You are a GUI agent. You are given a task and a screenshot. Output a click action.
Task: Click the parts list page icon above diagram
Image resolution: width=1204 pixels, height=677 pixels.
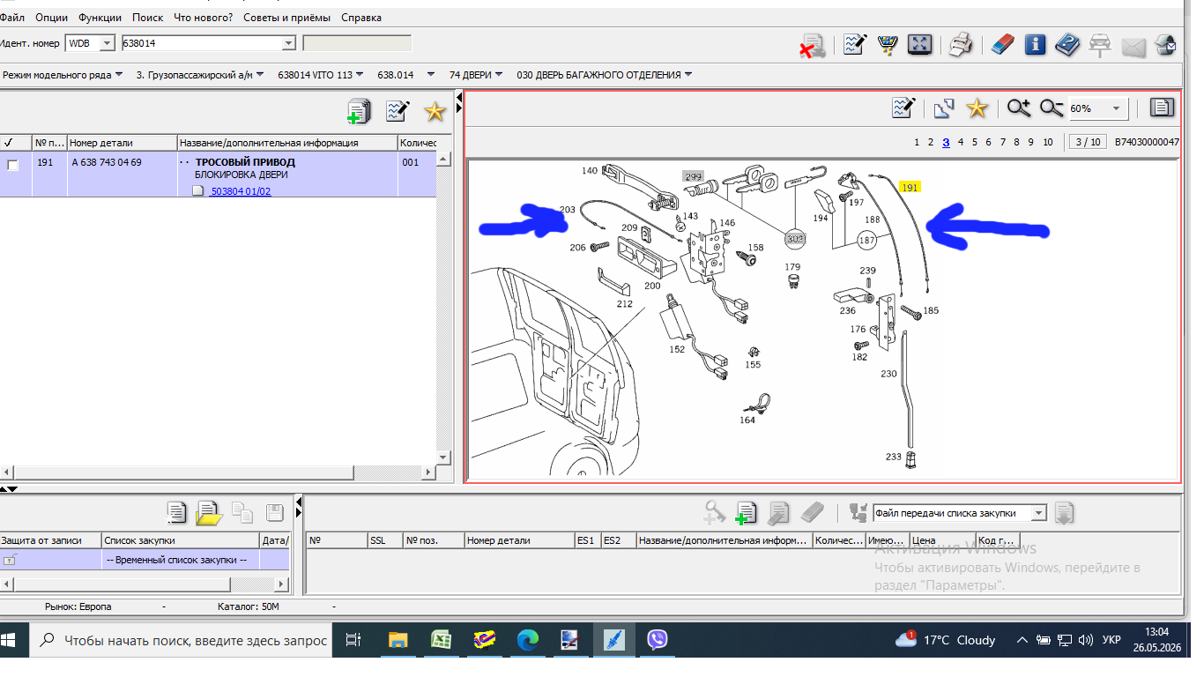(x=1162, y=108)
